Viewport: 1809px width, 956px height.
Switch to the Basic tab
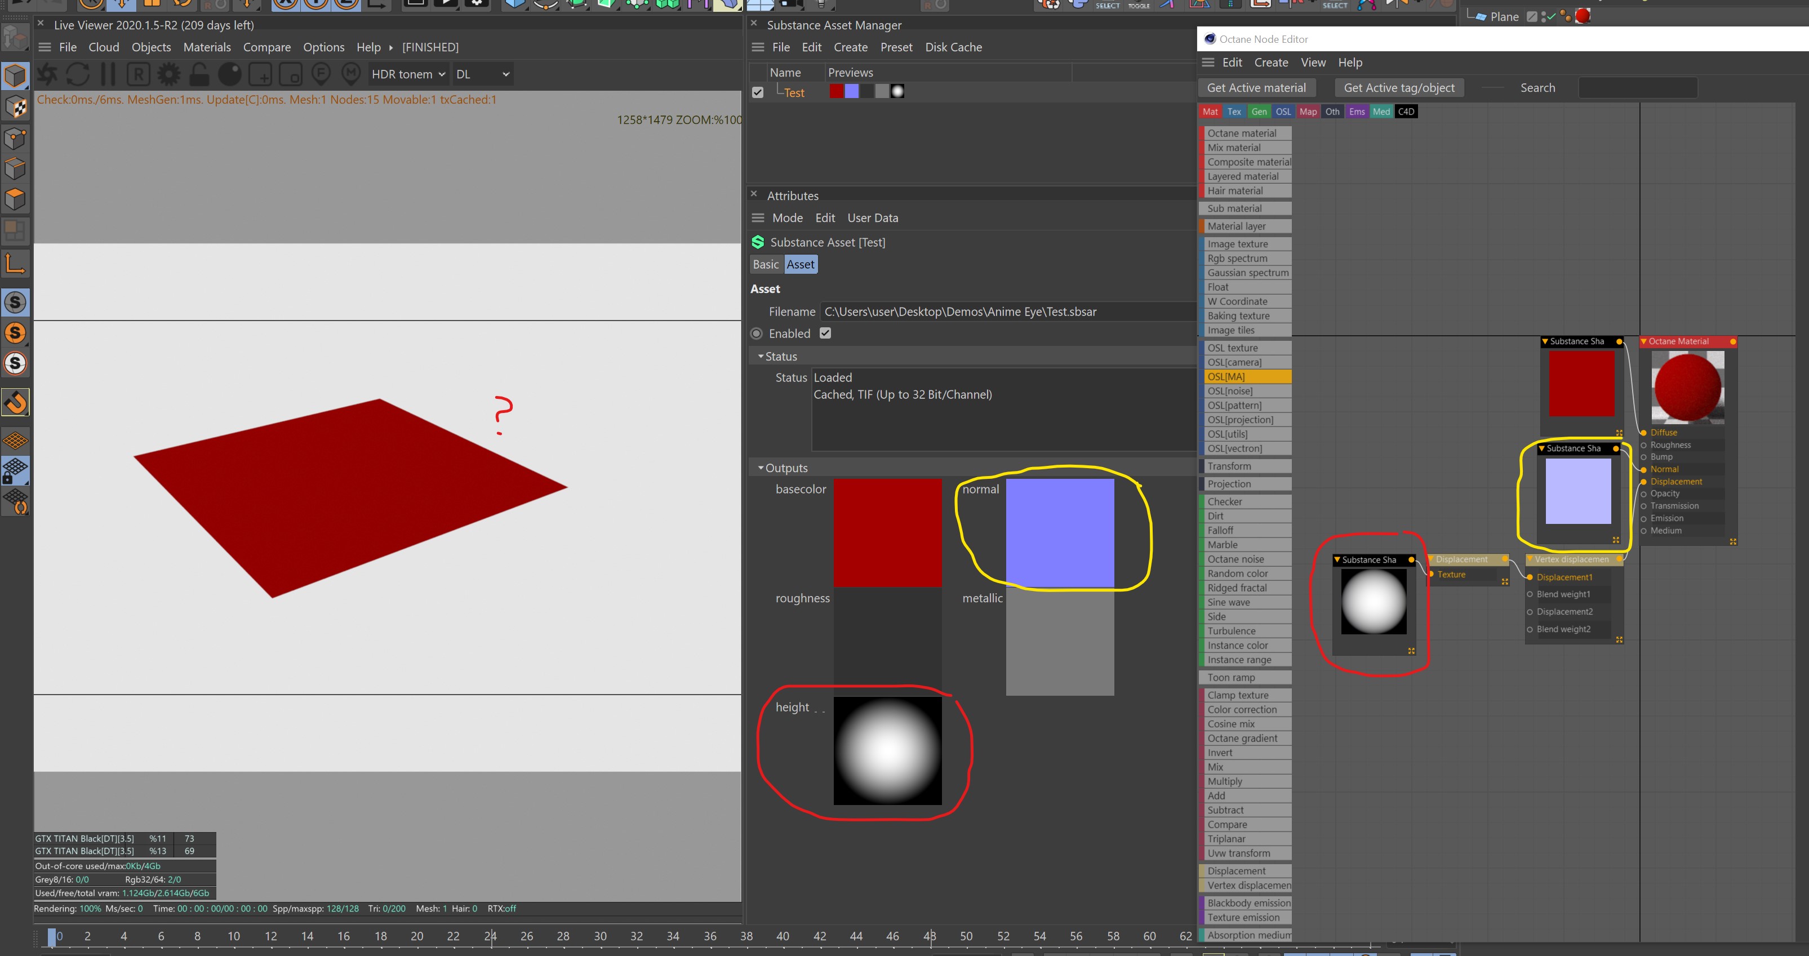pyautogui.click(x=766, y=264)
